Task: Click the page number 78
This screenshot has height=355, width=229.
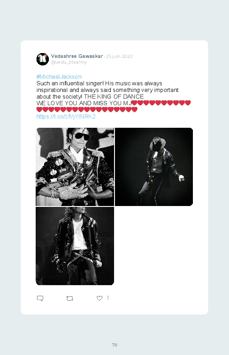Action: (114, 345)
